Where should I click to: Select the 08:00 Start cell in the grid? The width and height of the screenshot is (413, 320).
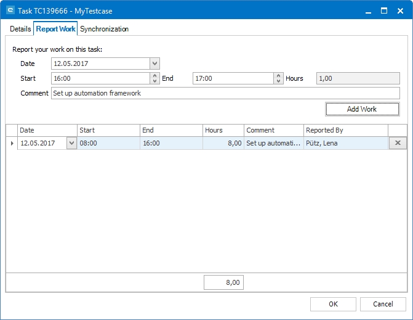108,143
